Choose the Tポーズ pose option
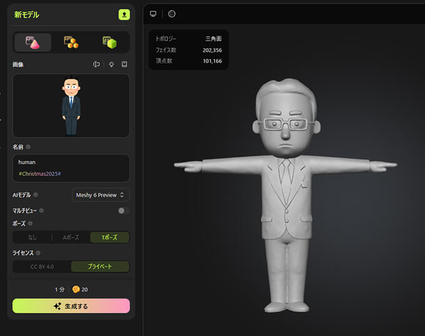This screenshot has height=336, width=425. click(109, 238)
